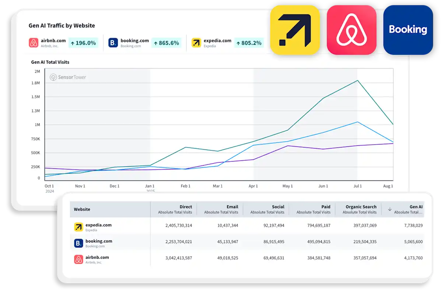Click the Jul 1 peak on the chart

tap(357, 80)
